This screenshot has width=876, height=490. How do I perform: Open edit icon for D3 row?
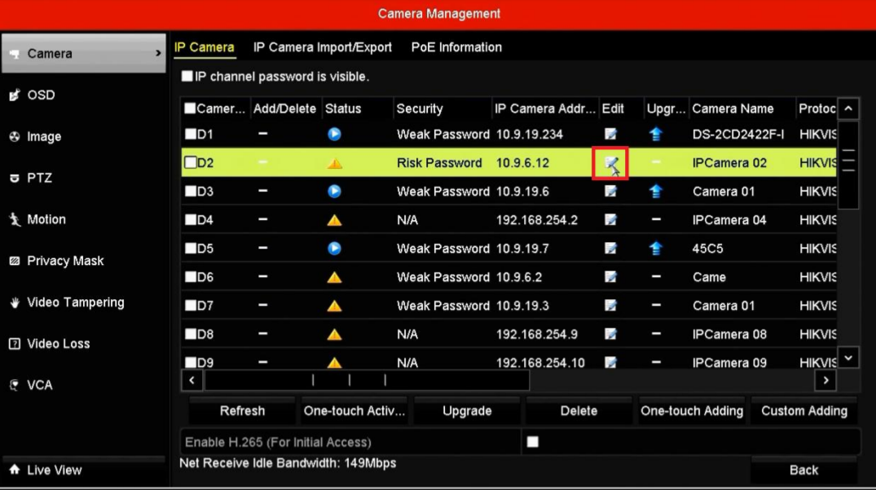[x=610, y=191]
